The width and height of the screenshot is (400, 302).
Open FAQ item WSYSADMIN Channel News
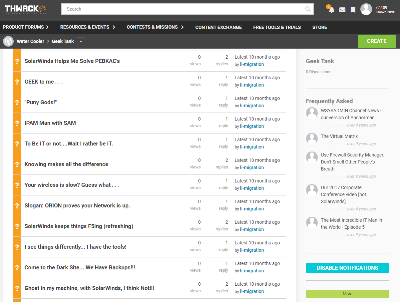[x=351, y=114]
